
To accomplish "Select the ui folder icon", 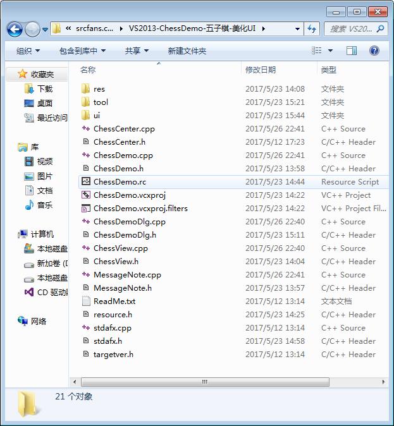I will pyautogui.click(x=85, y=115).
